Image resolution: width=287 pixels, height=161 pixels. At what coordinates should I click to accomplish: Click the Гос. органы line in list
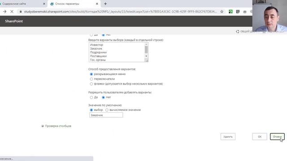click(x=98, y=60)
